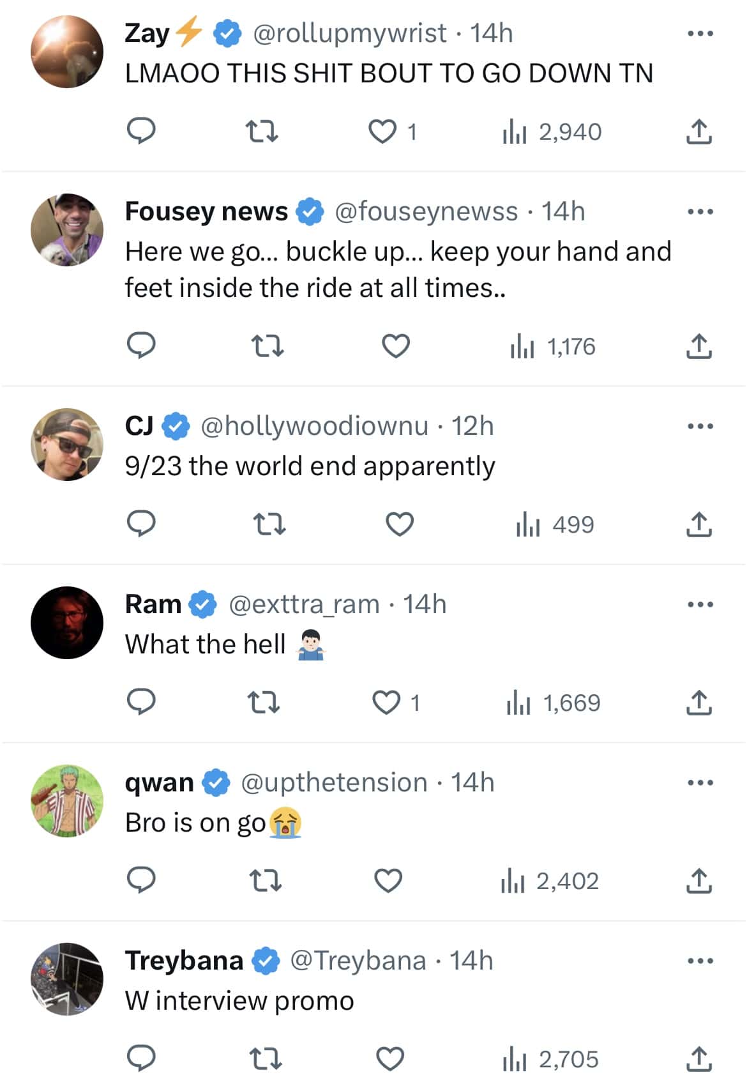This screenshot has height=1091, width=747.
Task: Click the verified badge next to Fousey news
Action: click(x=311, y=211)
